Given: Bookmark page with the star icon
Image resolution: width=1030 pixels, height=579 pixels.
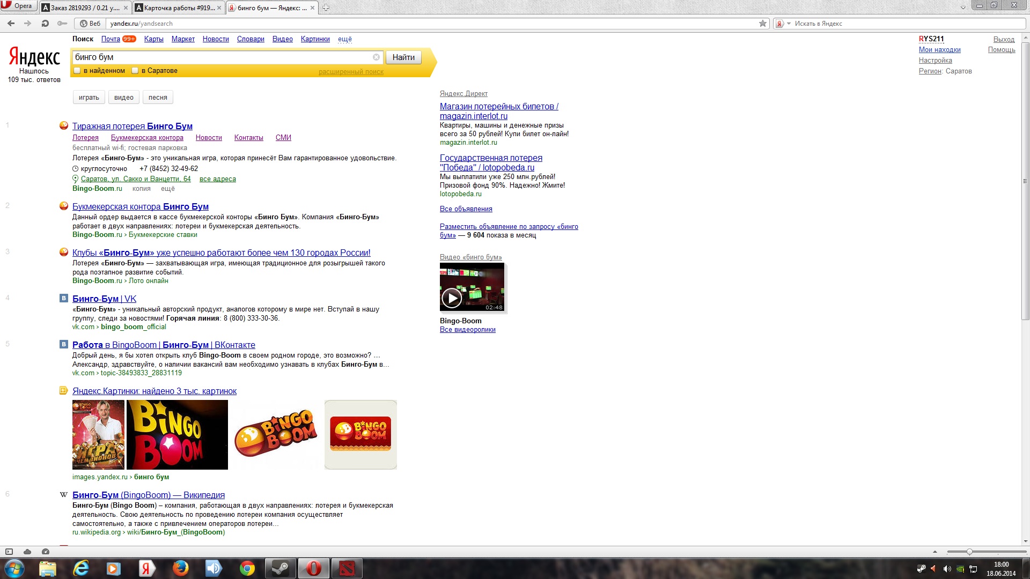Looking at the screenshot, I should [x=763, y=23].
